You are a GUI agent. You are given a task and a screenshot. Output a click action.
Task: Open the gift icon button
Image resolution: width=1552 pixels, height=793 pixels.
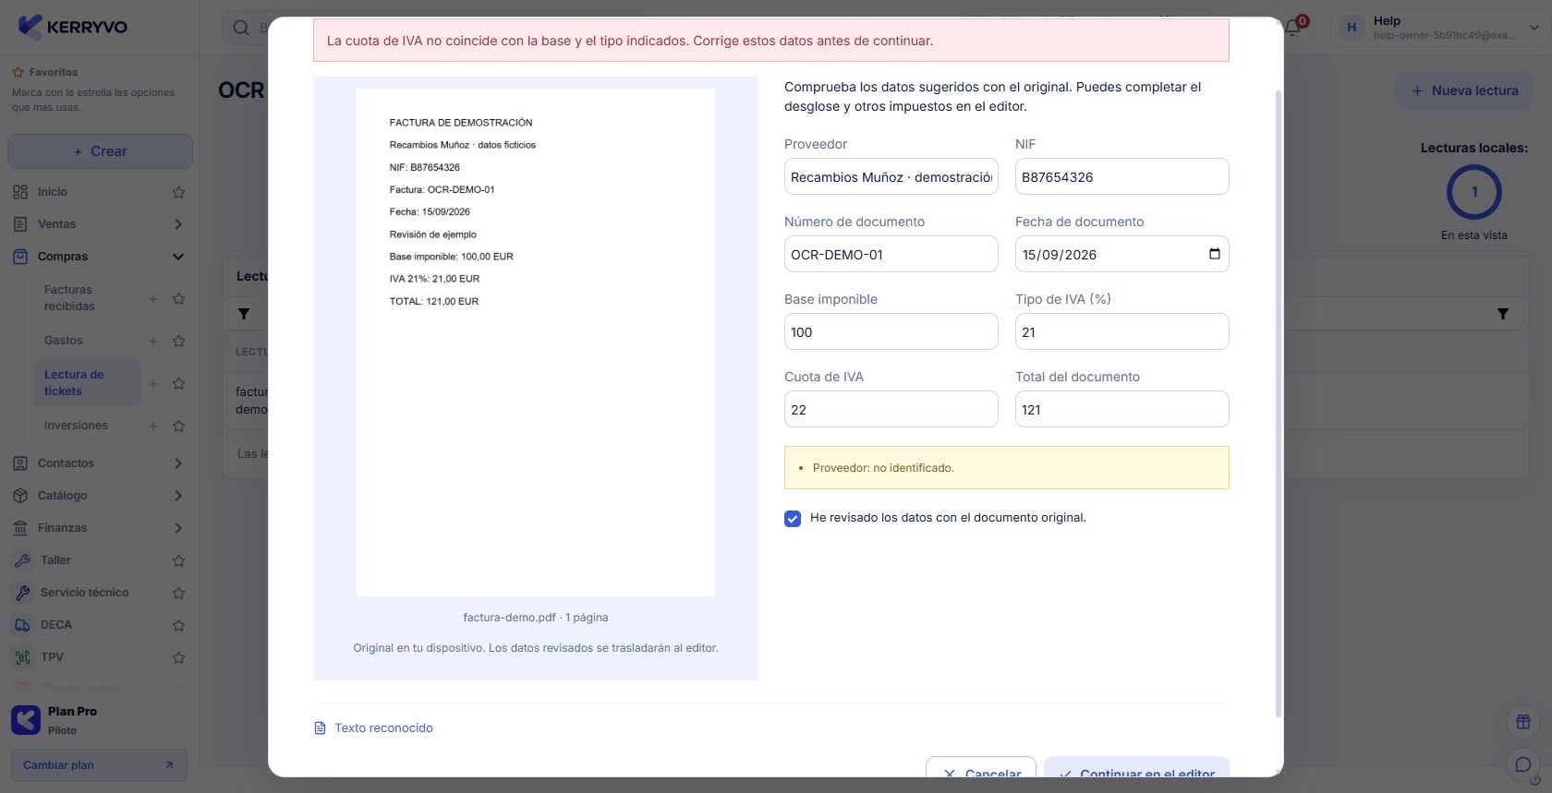coord(1523,722)
